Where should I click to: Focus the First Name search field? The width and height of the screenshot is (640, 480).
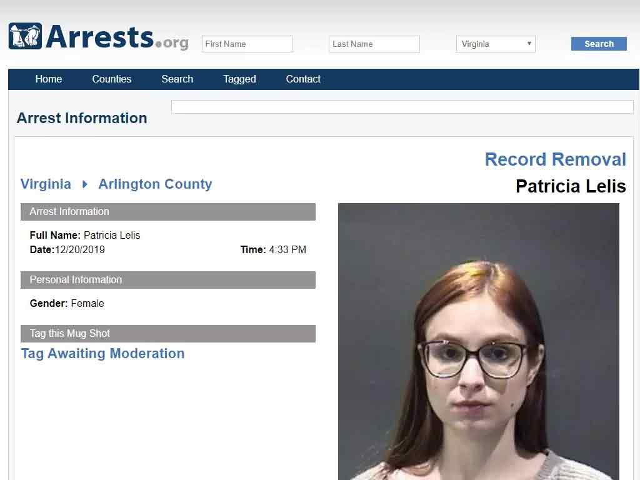tap(247, 44)
